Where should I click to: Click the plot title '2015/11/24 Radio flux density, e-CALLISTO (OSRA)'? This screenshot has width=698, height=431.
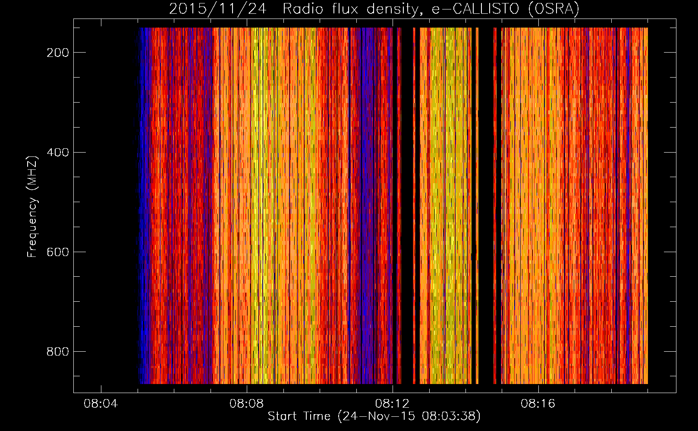(x=374, y=9)
